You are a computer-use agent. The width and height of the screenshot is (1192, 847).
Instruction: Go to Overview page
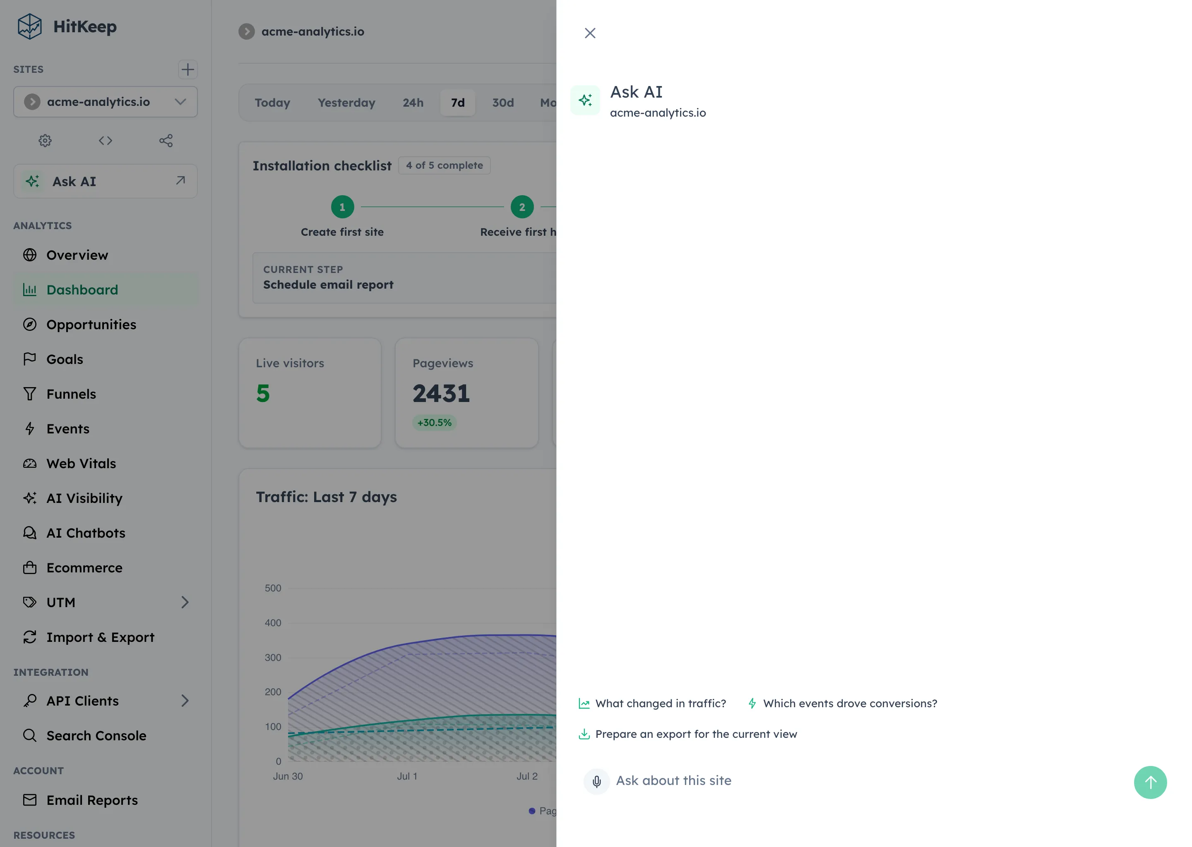106,255
